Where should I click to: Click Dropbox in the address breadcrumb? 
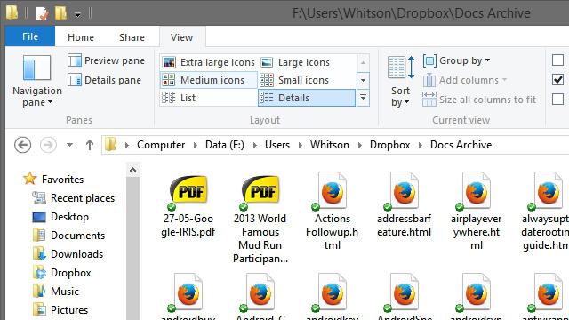(x=389, y=145)
